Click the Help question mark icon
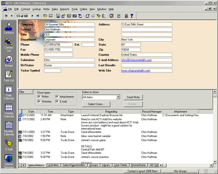The image size is (218, 174). pos(132,16)
